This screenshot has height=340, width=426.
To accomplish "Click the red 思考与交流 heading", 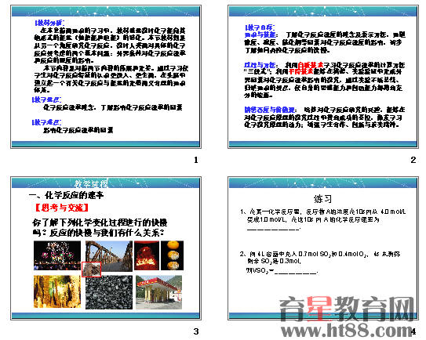I will 62,208.
